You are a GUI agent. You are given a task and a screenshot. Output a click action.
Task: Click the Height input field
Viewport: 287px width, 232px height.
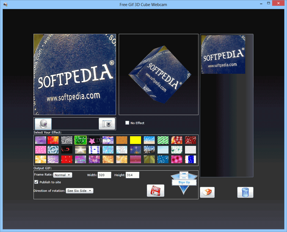132,175
